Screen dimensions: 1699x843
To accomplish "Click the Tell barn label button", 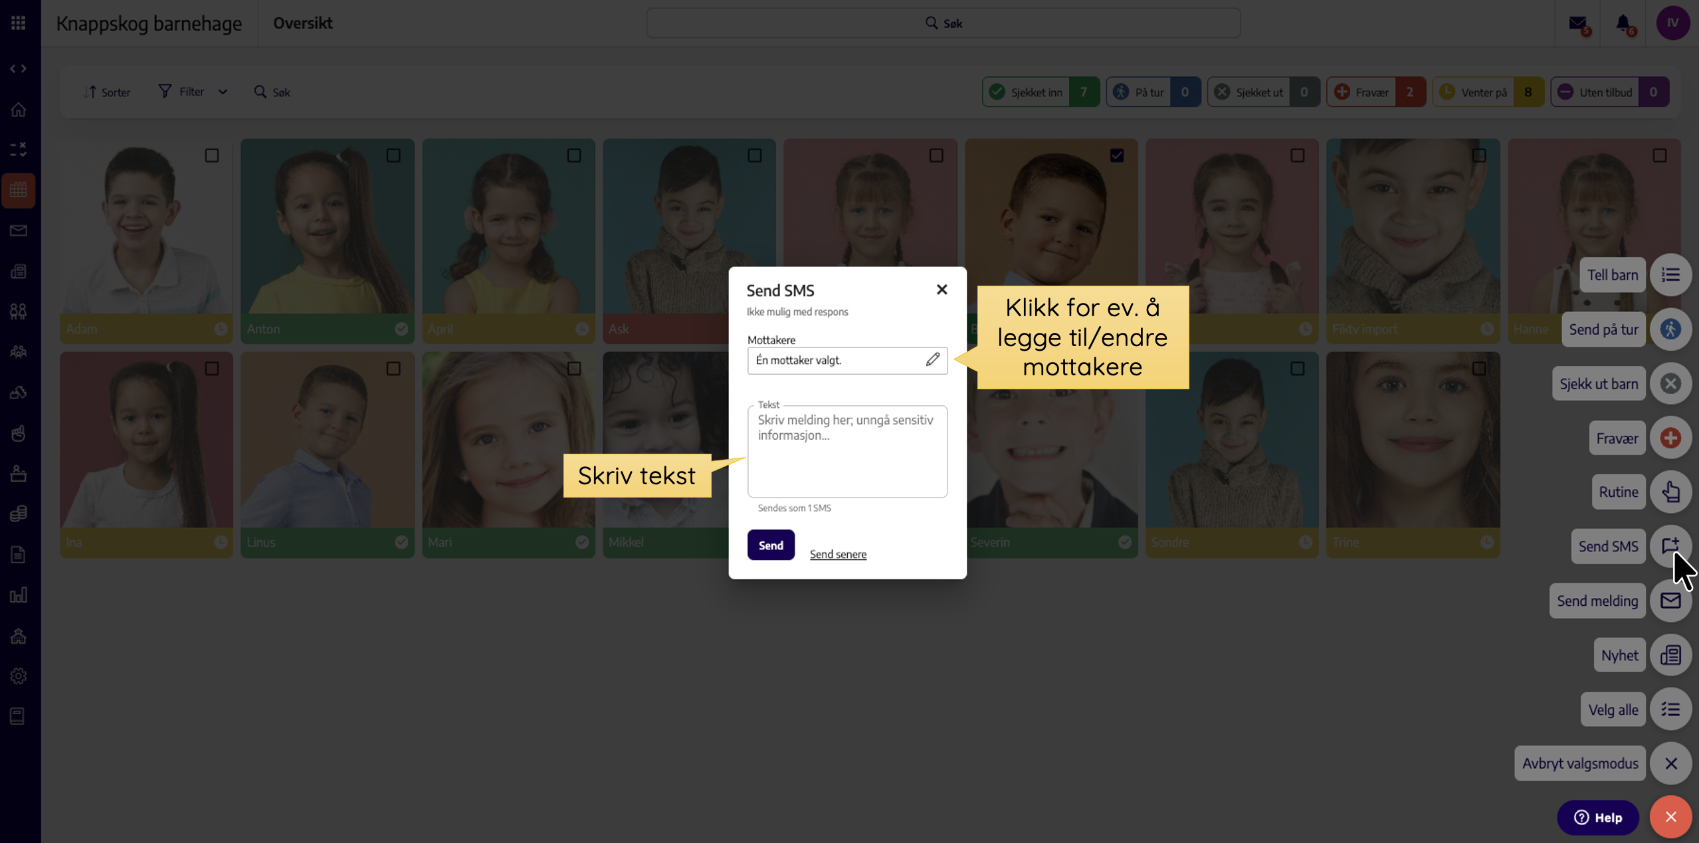I will pos(1613,275).
